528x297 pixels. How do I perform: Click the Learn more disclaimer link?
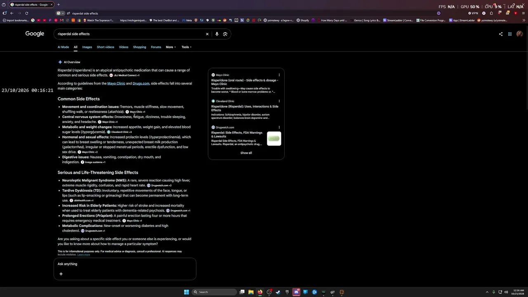[x=83, y=255]
